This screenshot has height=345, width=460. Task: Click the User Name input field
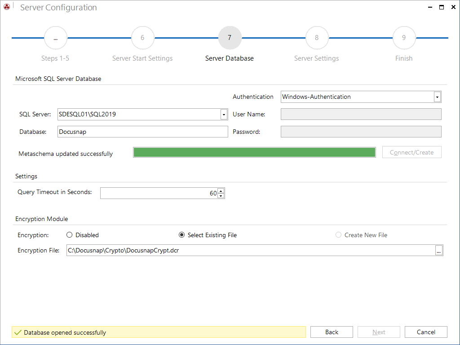[x=361, y=114]
